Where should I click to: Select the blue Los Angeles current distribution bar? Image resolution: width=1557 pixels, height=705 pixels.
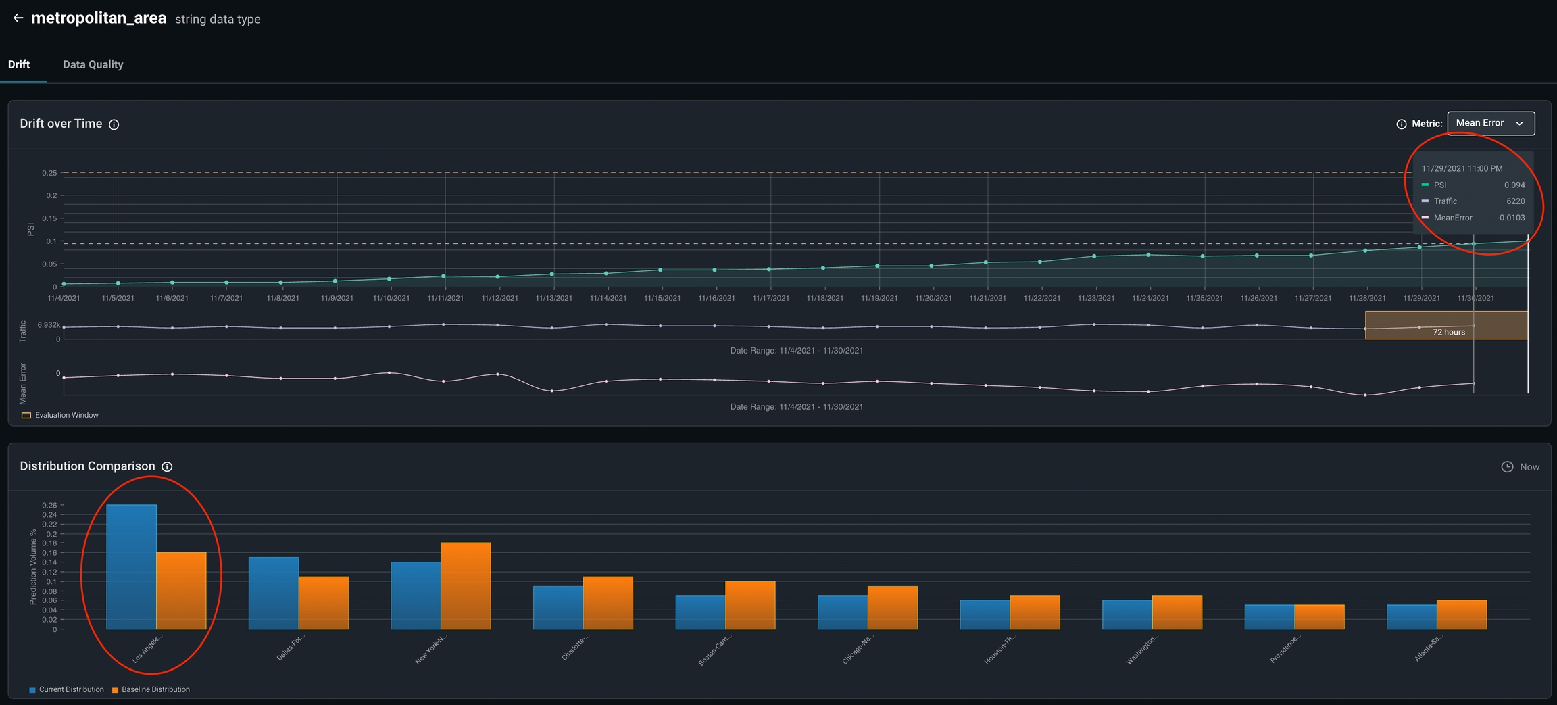131,566
